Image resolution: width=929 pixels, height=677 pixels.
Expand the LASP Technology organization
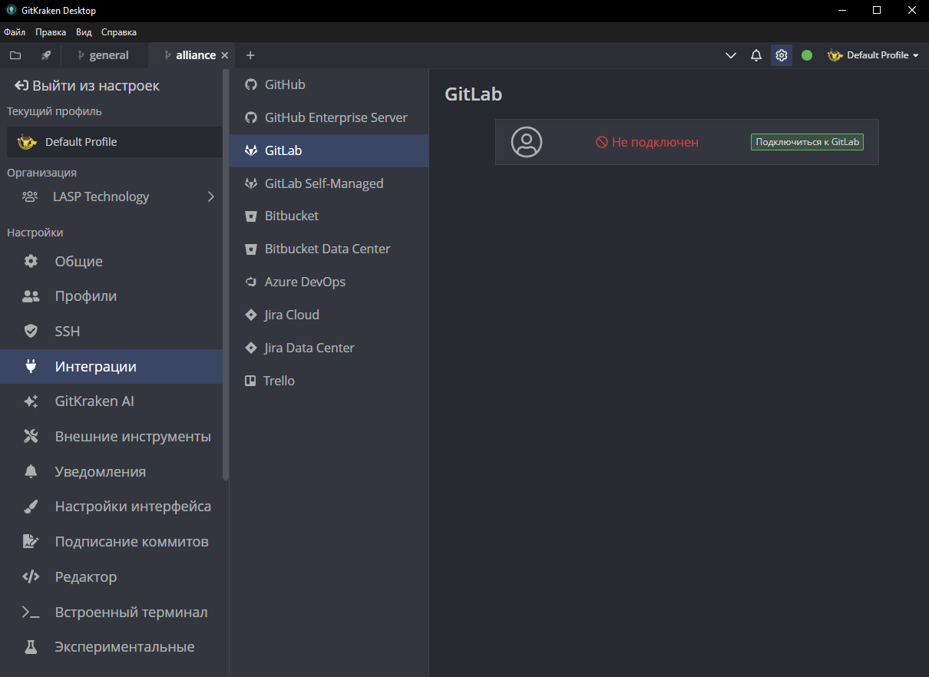coord(211,196)
